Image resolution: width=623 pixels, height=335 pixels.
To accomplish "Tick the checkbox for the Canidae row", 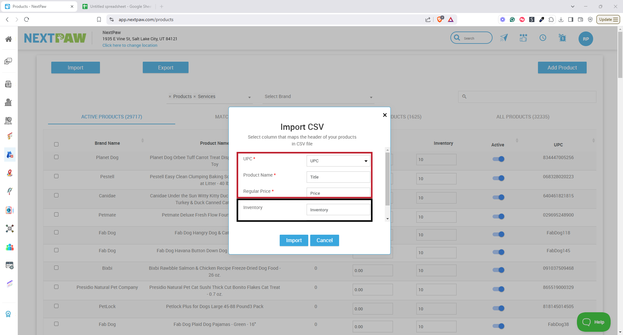I will (x=56, y=195).
